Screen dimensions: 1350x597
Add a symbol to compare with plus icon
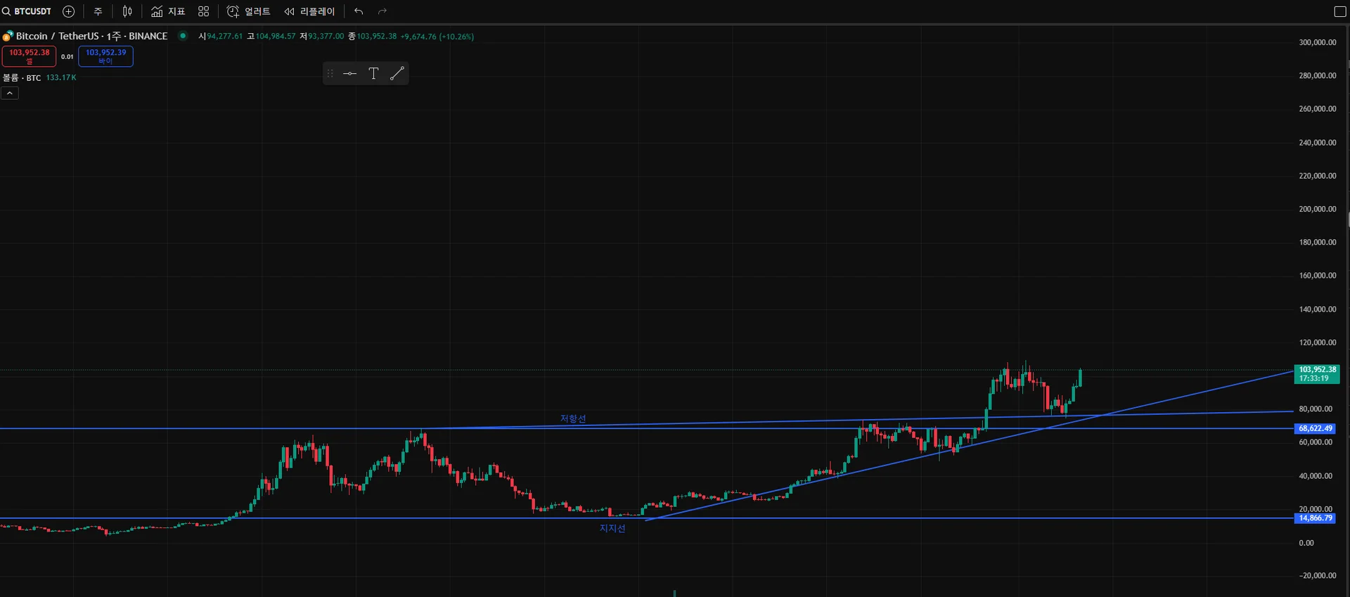[x=69, y=11]
